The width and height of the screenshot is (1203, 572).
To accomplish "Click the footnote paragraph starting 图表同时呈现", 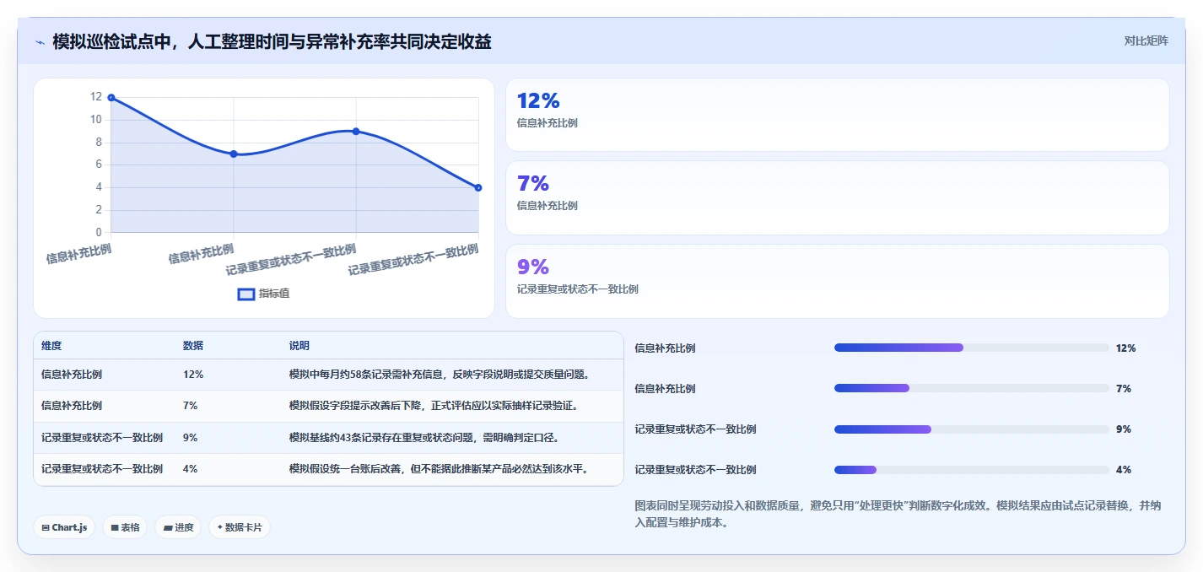I will (x=898, y=514).
